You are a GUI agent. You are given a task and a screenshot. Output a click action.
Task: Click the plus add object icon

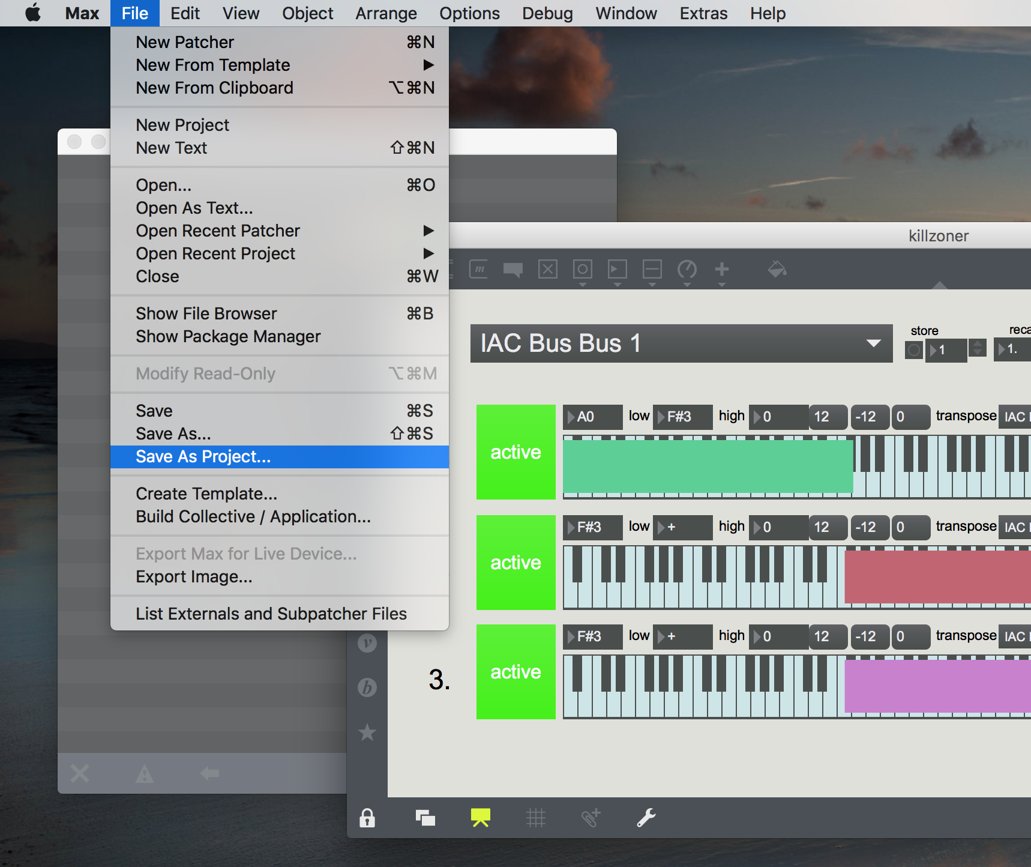tap(722, 270)
